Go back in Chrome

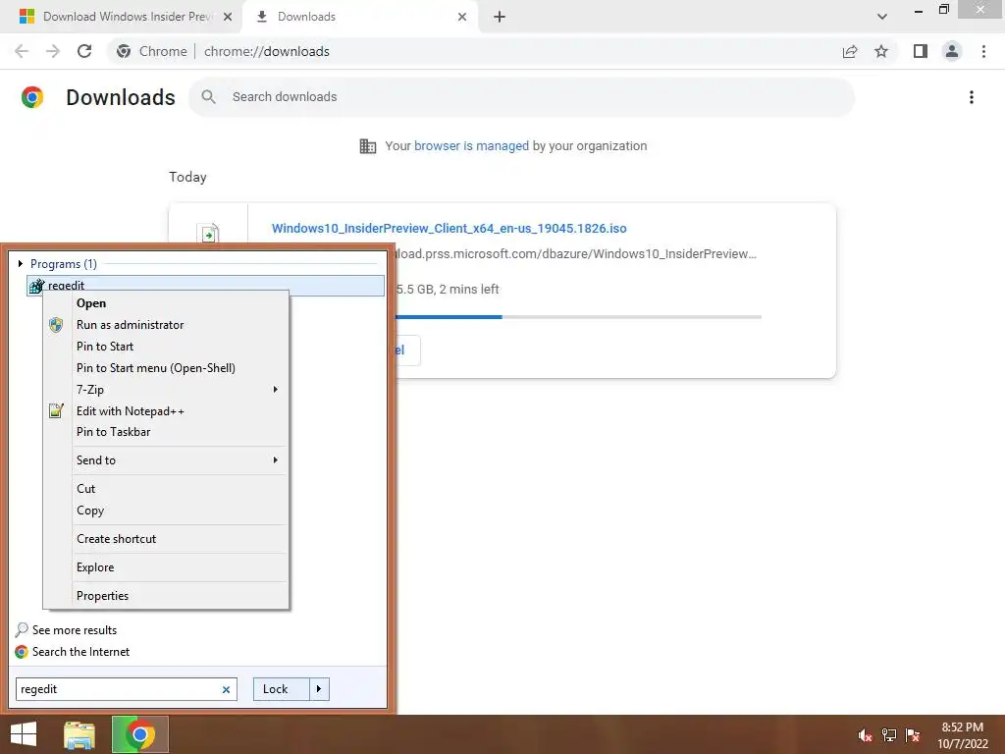click(x=22, y=51)
